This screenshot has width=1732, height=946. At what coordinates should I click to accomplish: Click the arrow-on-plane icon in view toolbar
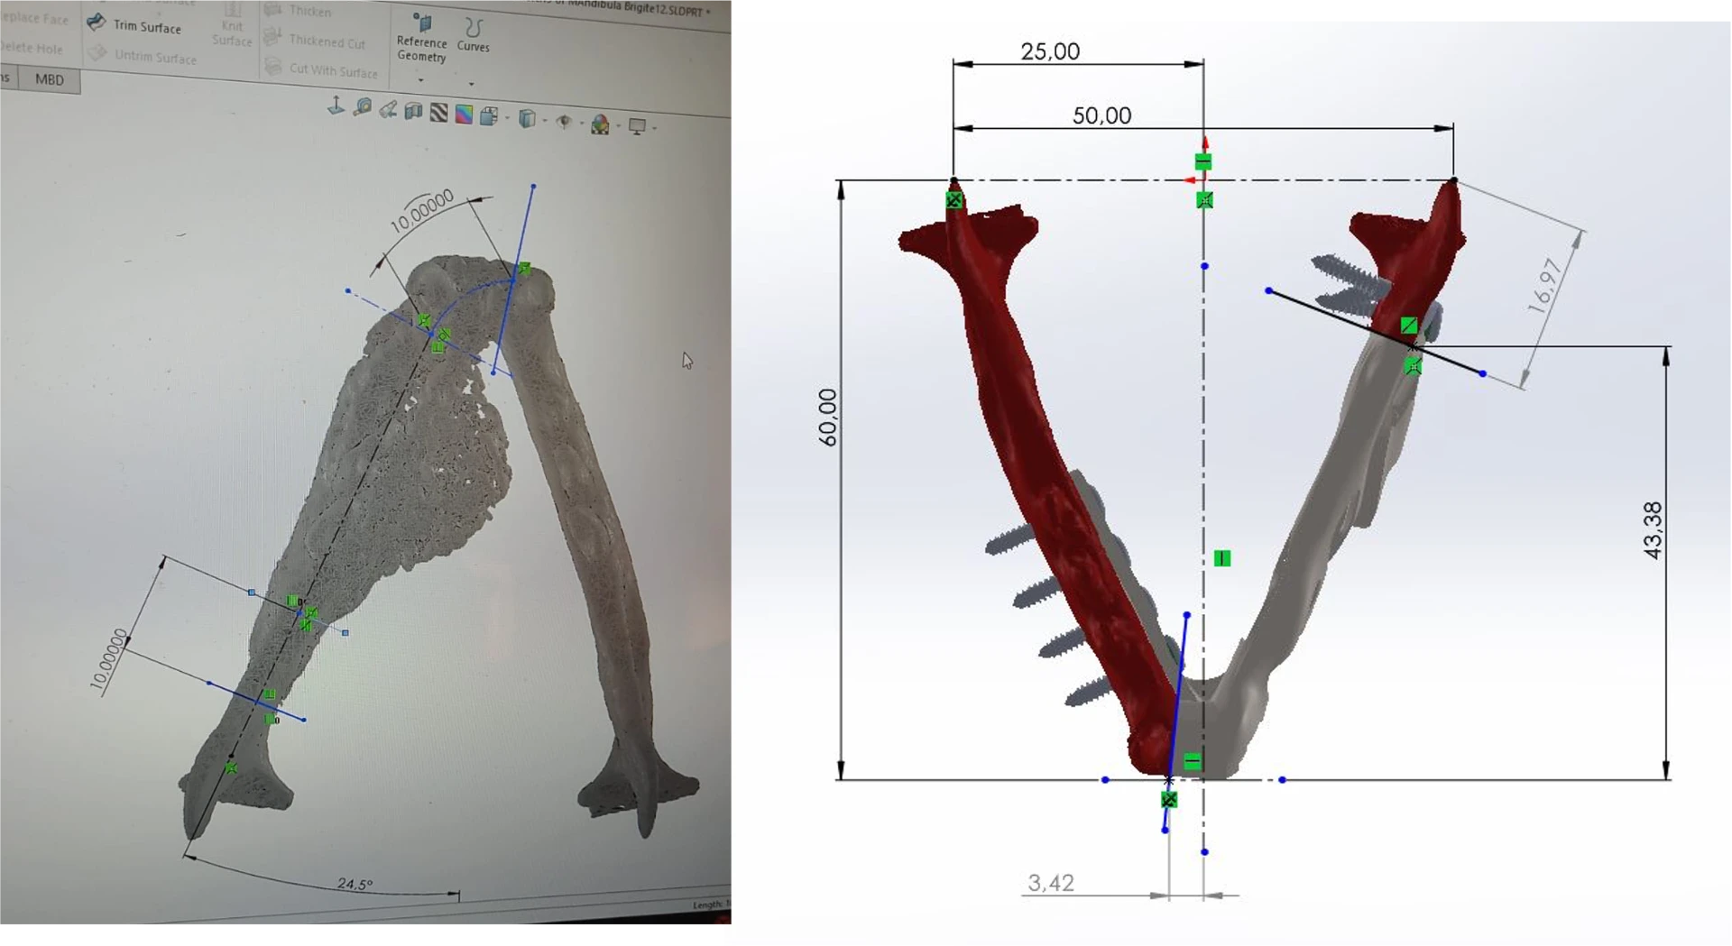pyautogui.click(x=336, y=106)
